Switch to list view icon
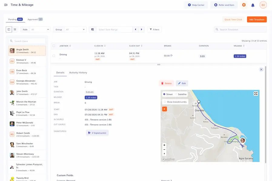Image resolution: width=272 pixels, height=181 pixels. 15,29
